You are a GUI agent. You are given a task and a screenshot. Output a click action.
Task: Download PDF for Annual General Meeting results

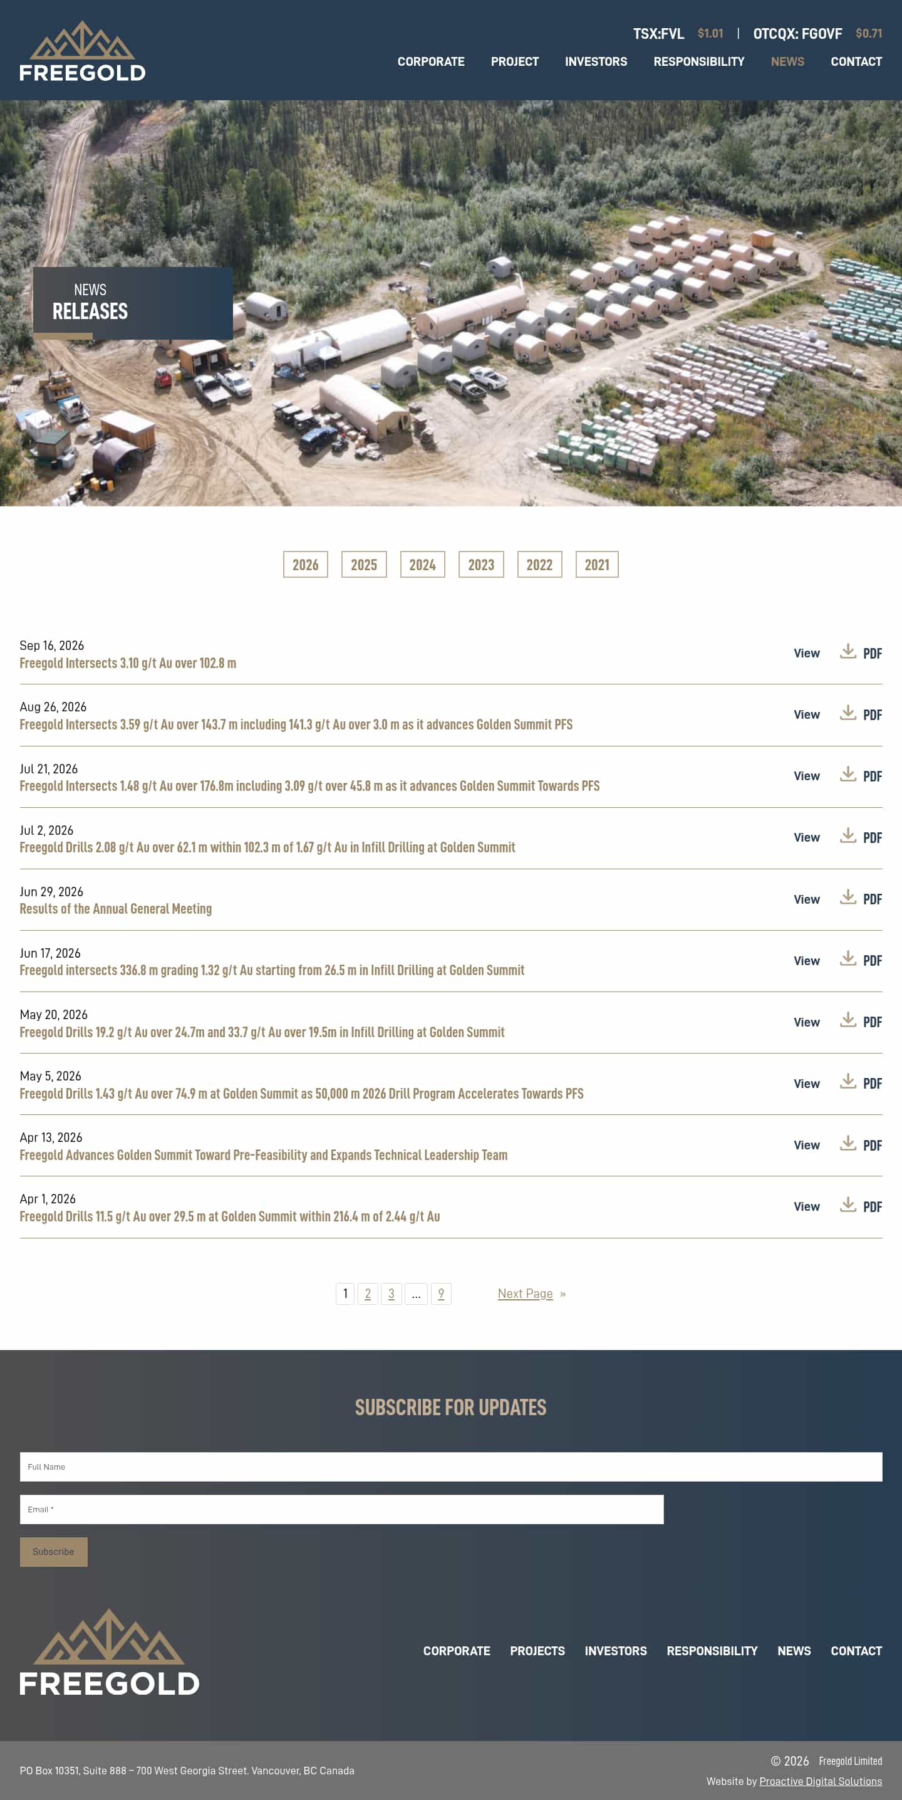(x=861, y=899)
